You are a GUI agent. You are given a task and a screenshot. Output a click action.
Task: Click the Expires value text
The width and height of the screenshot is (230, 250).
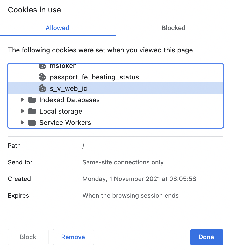coord(130,196)
